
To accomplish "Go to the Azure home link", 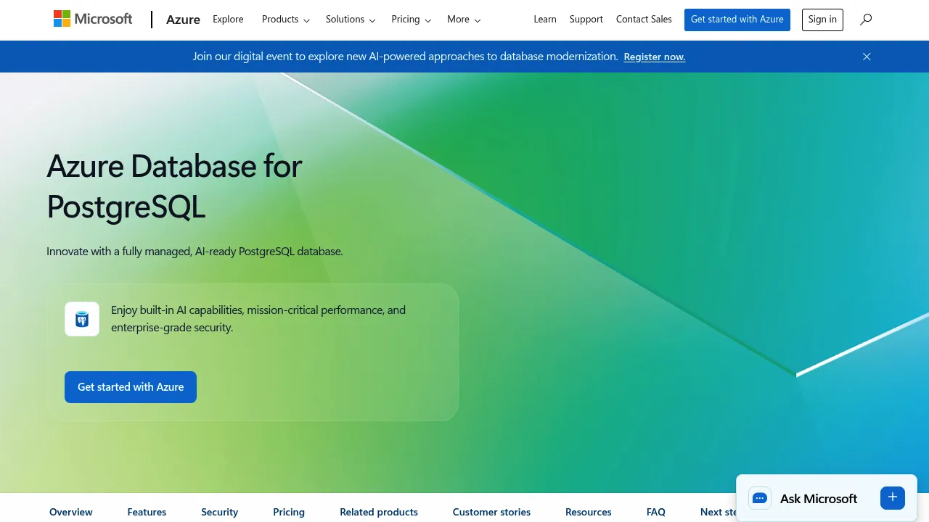I will pos(183,20).
